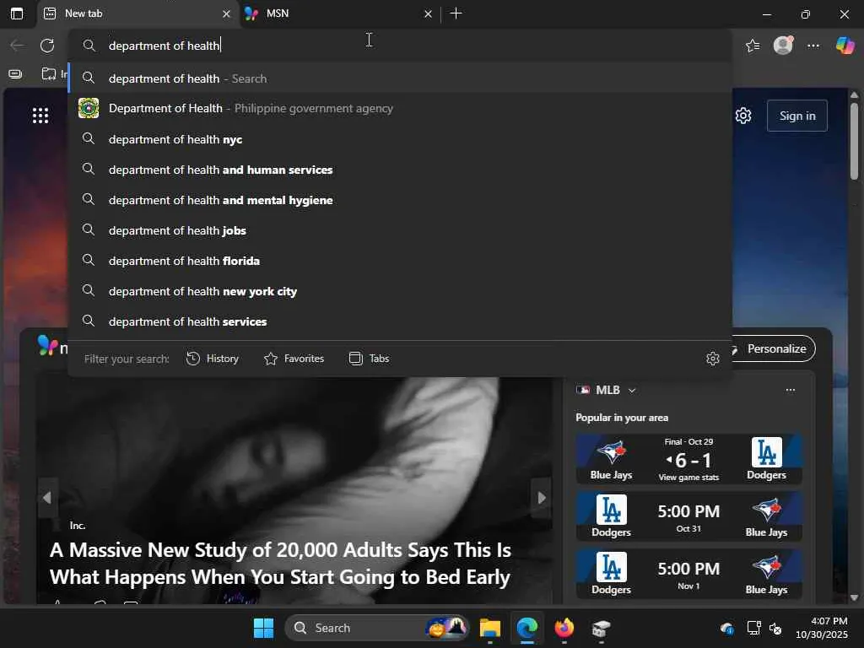Screen dimensions: 864x648
Task: Go to previous news carousel slide
Action: coord(47,498)
